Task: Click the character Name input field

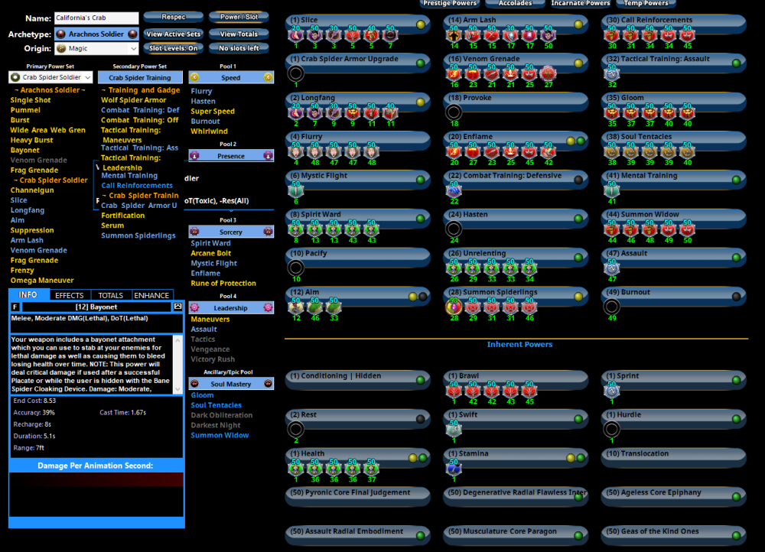Action: click(x=96, y=18)
